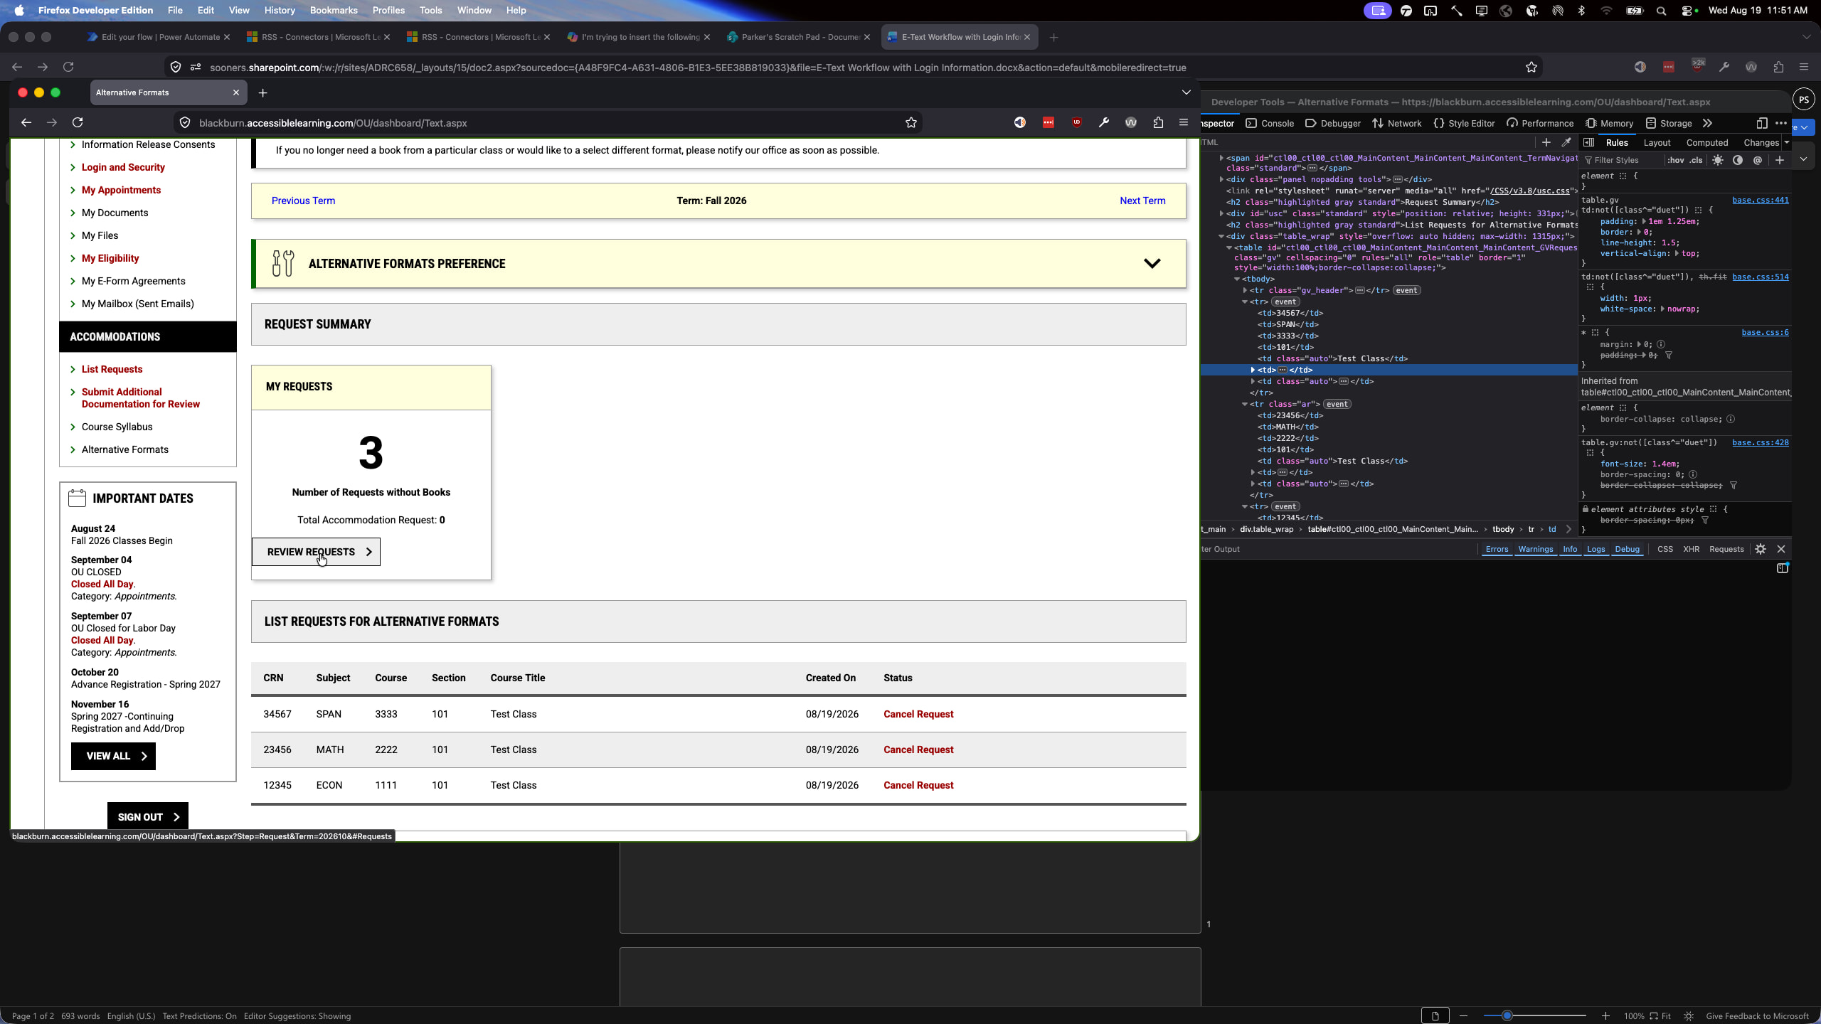Pick an element's color with the eyedropper
The image size is (1821, 1024).
[x=1566, y=142]
